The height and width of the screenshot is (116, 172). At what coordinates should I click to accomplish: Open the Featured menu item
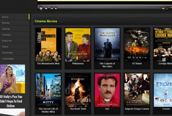point(15,41)
